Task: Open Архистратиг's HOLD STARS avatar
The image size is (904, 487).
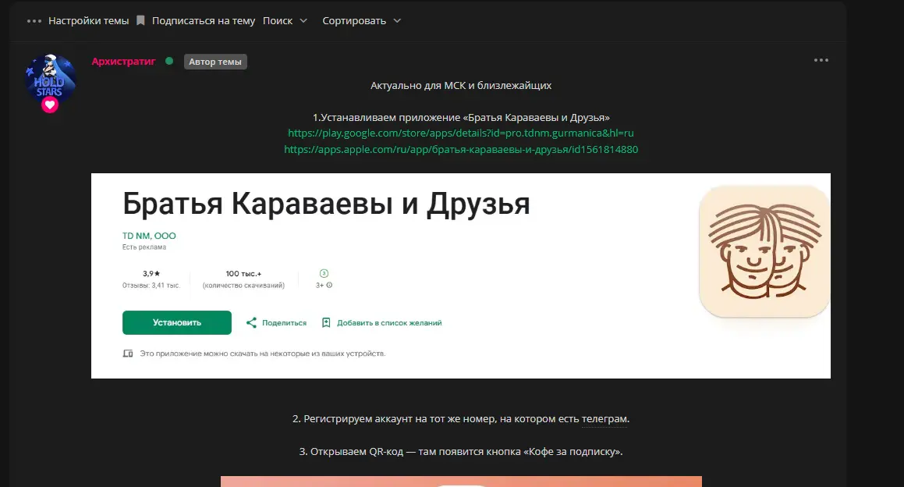Action: [x=50, y=80]
